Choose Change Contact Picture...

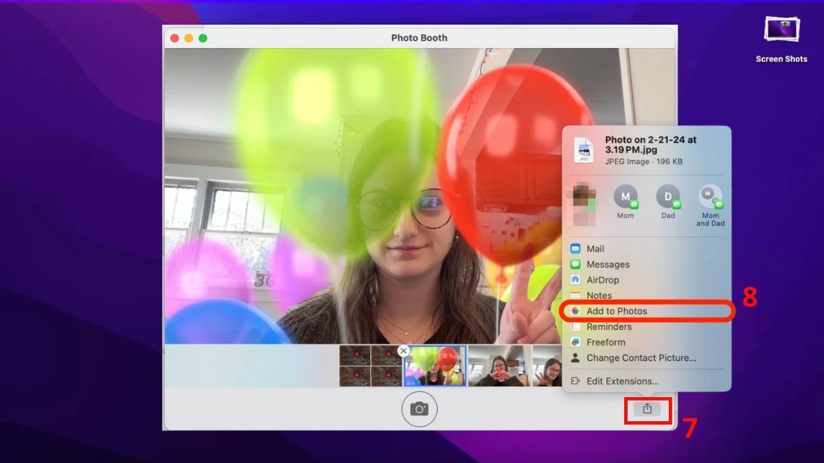pos(632,358)
